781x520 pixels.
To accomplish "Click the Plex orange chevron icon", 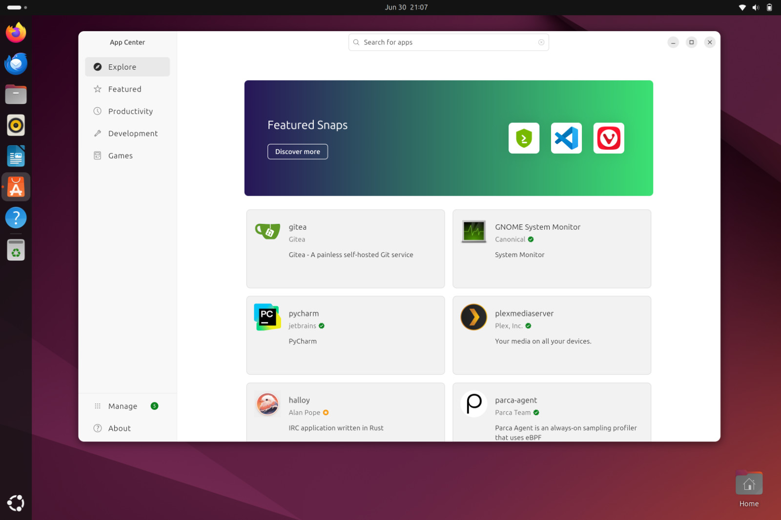I will 473,317.
